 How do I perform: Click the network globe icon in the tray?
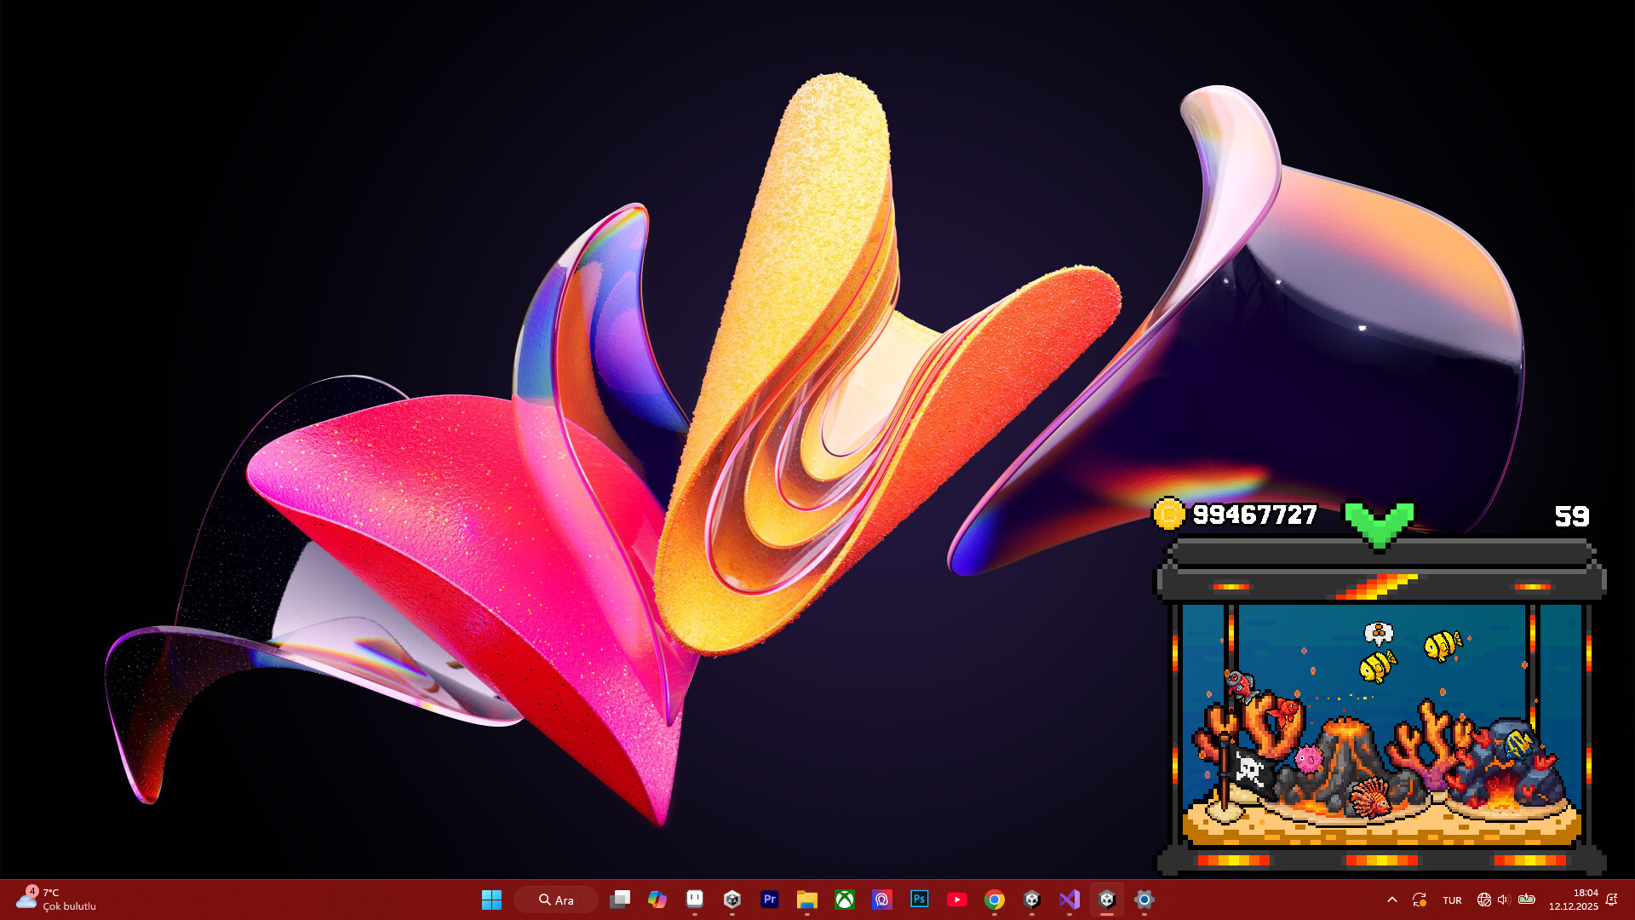pos(1483,900)
